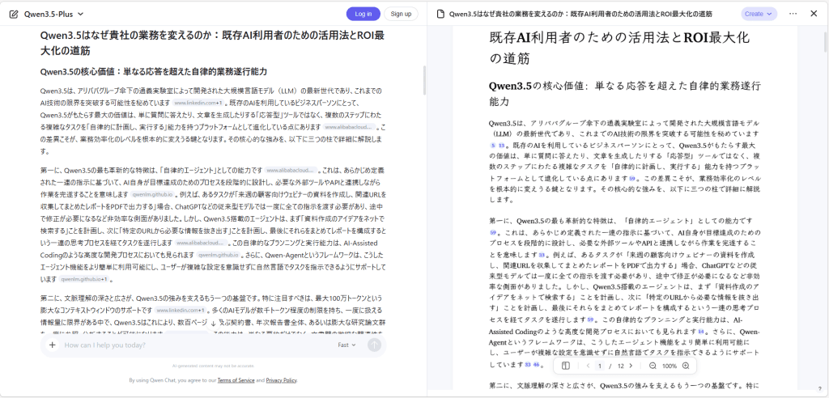Click the scroll-to-bottom down arrow button
Screen dimensions: 829x398
coord(213,323)
